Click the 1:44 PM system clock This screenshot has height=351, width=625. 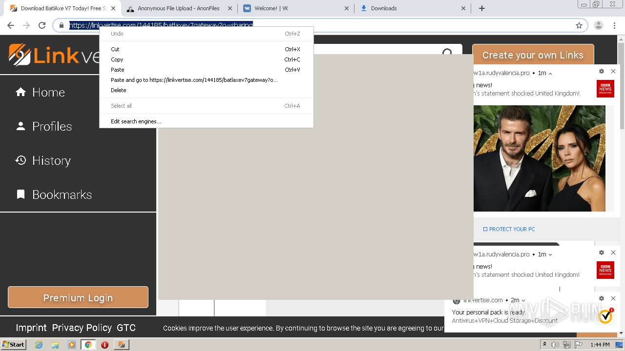coord(600,345)
